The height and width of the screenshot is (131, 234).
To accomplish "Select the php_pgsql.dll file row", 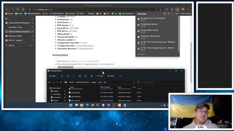I will click(105, 92).
